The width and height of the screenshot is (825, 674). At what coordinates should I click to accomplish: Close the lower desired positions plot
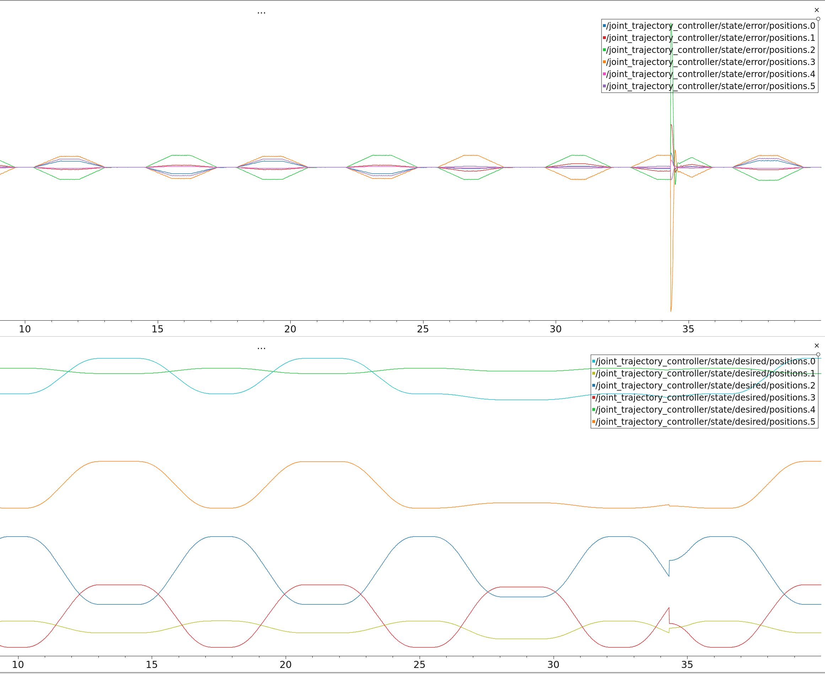pyautogui.click(x=816, y=346)
